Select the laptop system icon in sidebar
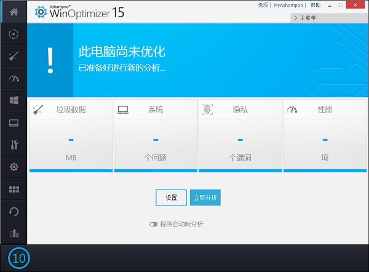 point(14,122)
